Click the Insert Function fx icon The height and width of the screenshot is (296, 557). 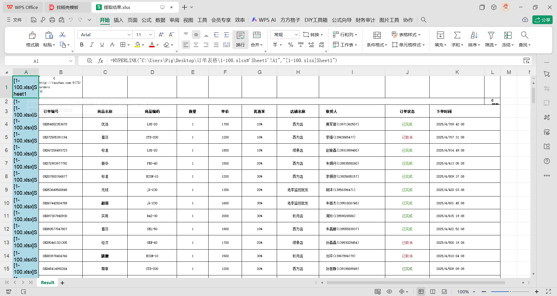[x=100, y=61]
